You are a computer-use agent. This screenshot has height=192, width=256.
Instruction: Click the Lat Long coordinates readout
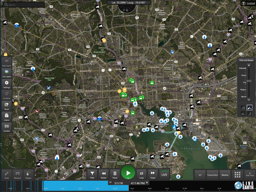(x=129, y=3)
